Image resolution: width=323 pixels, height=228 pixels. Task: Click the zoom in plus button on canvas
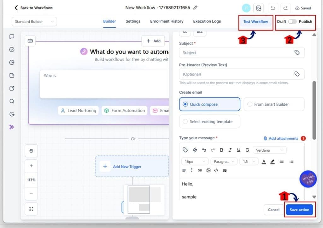[x=31, y=166]
